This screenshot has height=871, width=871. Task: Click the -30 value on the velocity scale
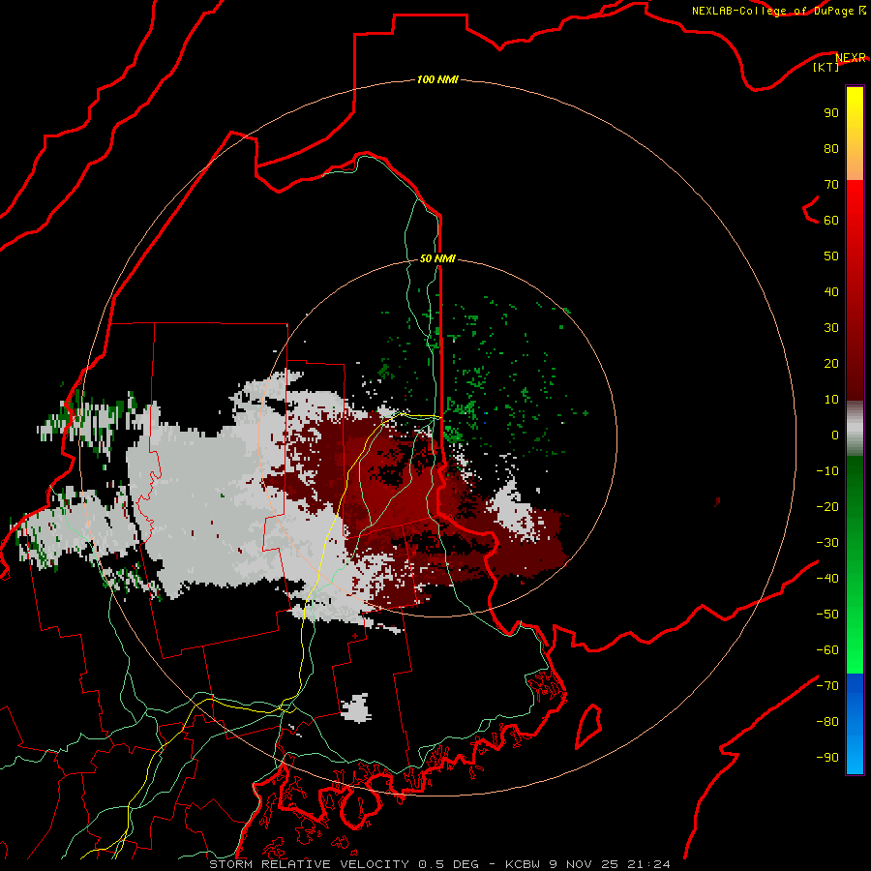tap(827, 543)
